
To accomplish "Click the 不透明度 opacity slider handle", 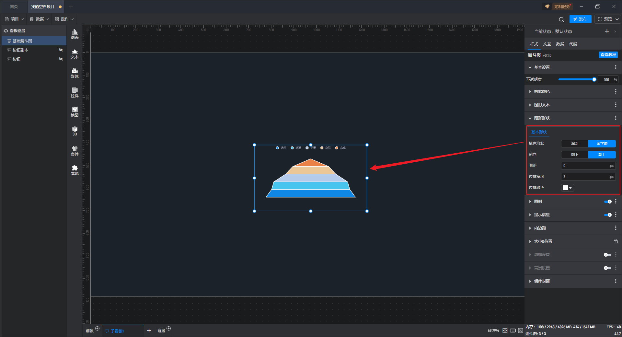I will pyautogui.click(x=594, y=79).
